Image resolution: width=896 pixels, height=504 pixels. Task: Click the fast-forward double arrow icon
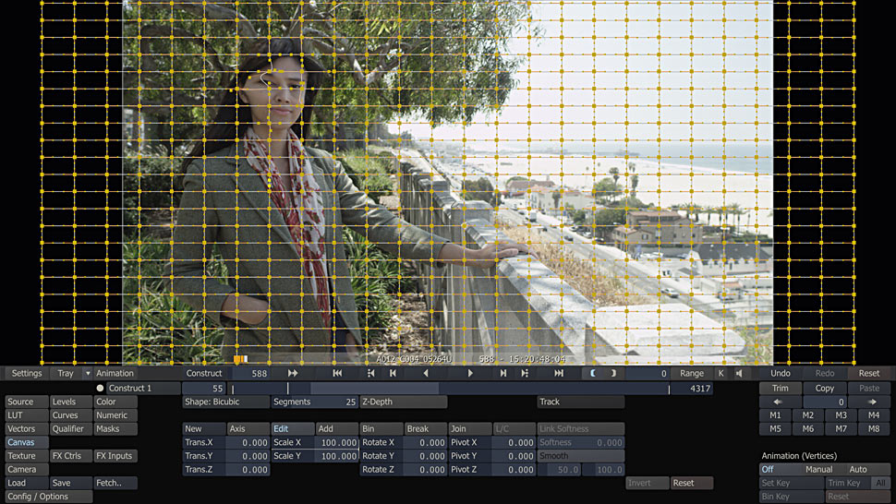tap(293, 374)
